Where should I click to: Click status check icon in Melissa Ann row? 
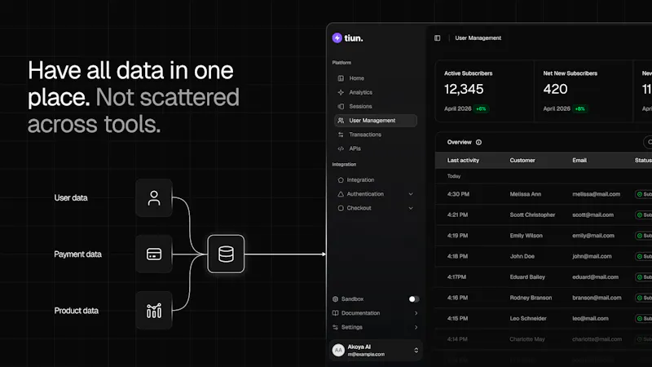(x=640, y=194)
